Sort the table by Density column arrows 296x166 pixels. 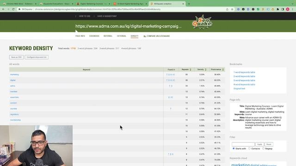[x=205, y=70]
